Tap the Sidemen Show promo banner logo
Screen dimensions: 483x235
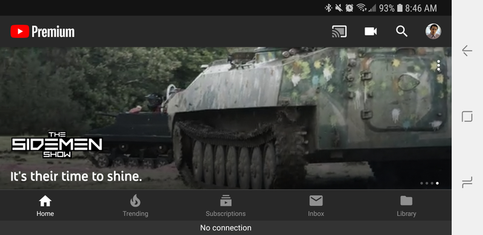point(57,144)
